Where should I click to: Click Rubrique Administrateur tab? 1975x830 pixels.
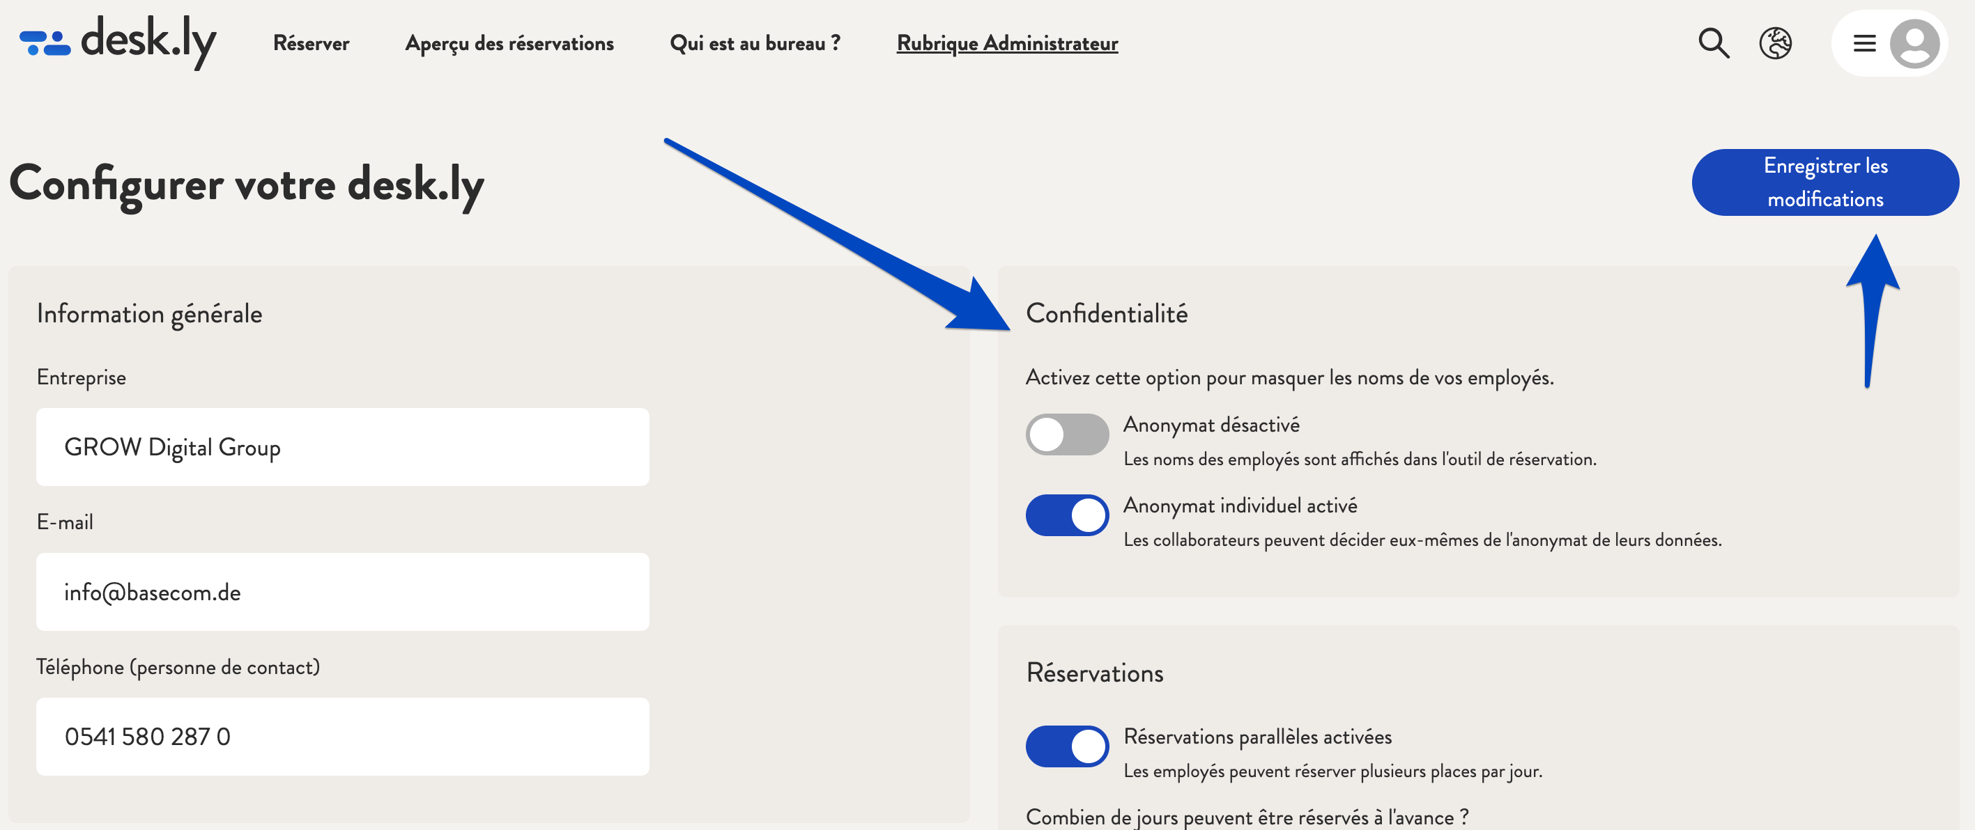click(1006, 42)
